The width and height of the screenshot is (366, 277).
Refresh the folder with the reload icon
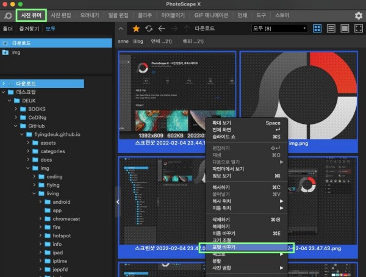148,28
